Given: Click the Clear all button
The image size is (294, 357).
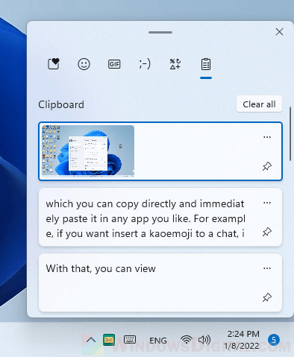Looking at the screenshot, I should [x=259, y=104].
